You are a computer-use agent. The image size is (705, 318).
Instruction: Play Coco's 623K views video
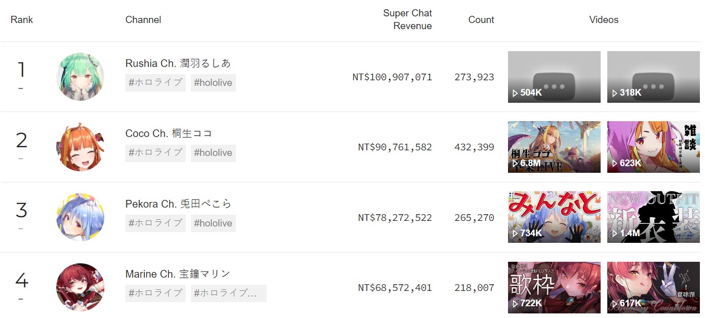point(653,147)
